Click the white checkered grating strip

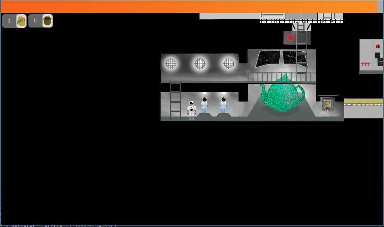point(301,21)
